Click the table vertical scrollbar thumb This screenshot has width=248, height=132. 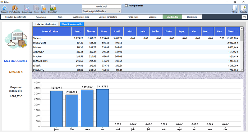pos(242,36)
